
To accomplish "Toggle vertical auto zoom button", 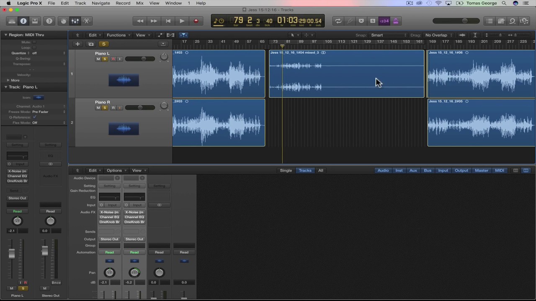I will pos(475,35).
